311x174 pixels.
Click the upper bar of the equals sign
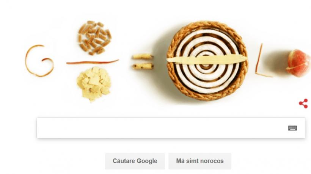coord(143,57)
